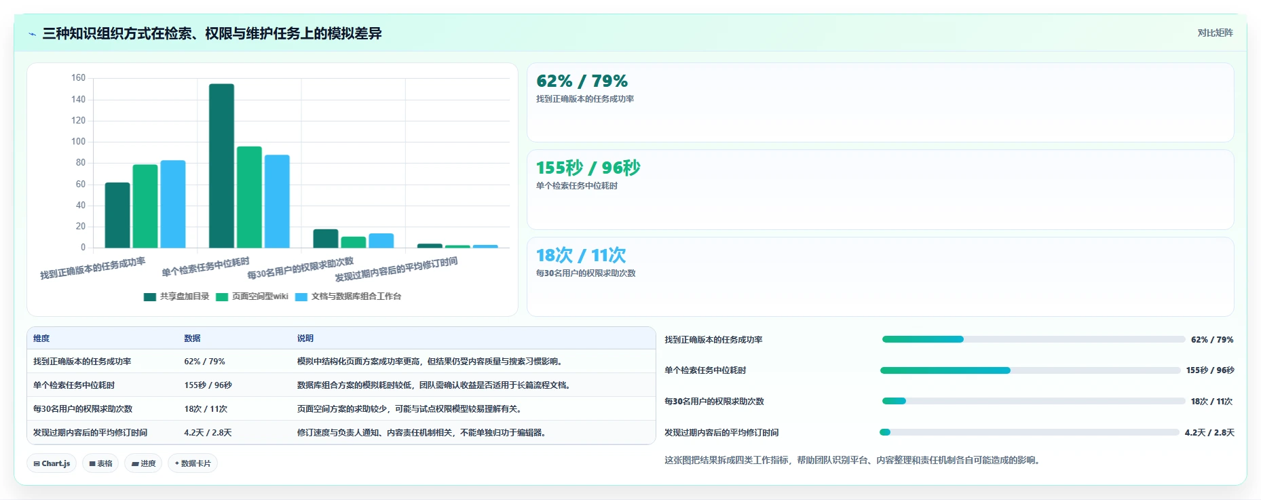Click the progress bar for 找到正确版本的任务成功率
The image size is (1261, 500).
point(1034,339)
